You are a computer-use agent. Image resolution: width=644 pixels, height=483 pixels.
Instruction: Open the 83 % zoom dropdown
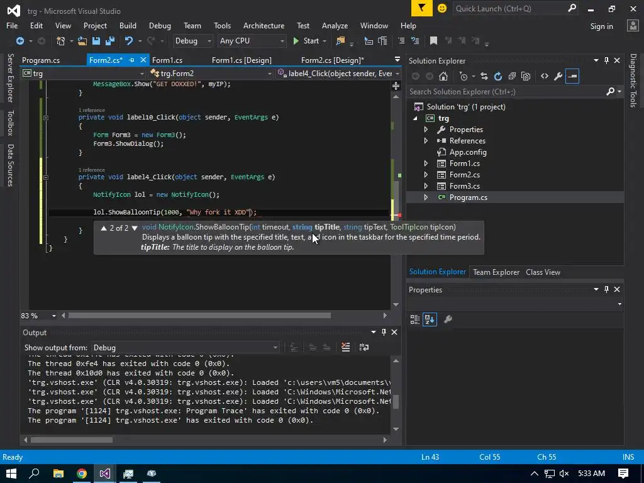tap(54, 316)
